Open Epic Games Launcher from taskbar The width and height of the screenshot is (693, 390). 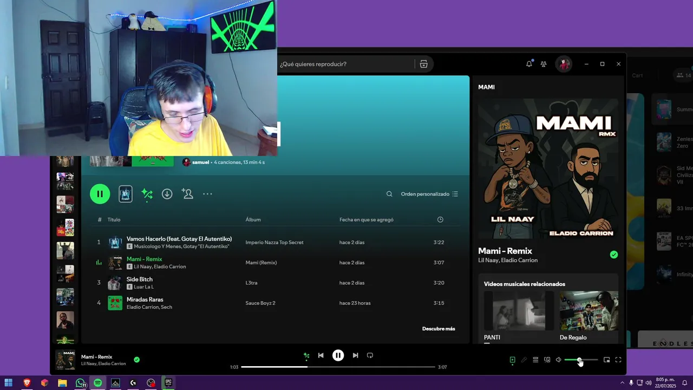(x=168, y=382)
